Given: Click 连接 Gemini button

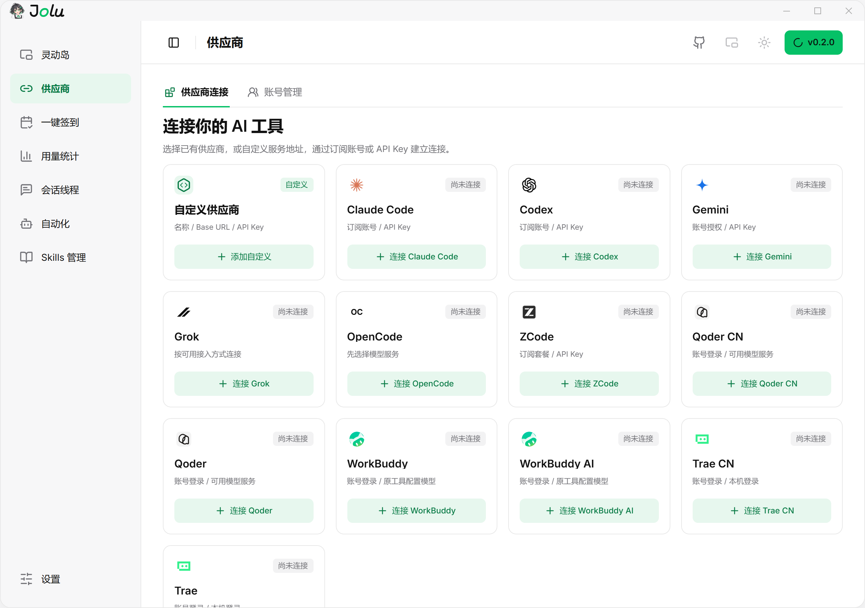Looking at the screenshot, I should (x=762, y=256).
